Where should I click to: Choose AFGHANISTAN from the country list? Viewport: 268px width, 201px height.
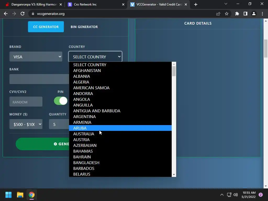(x=120, y=71)
